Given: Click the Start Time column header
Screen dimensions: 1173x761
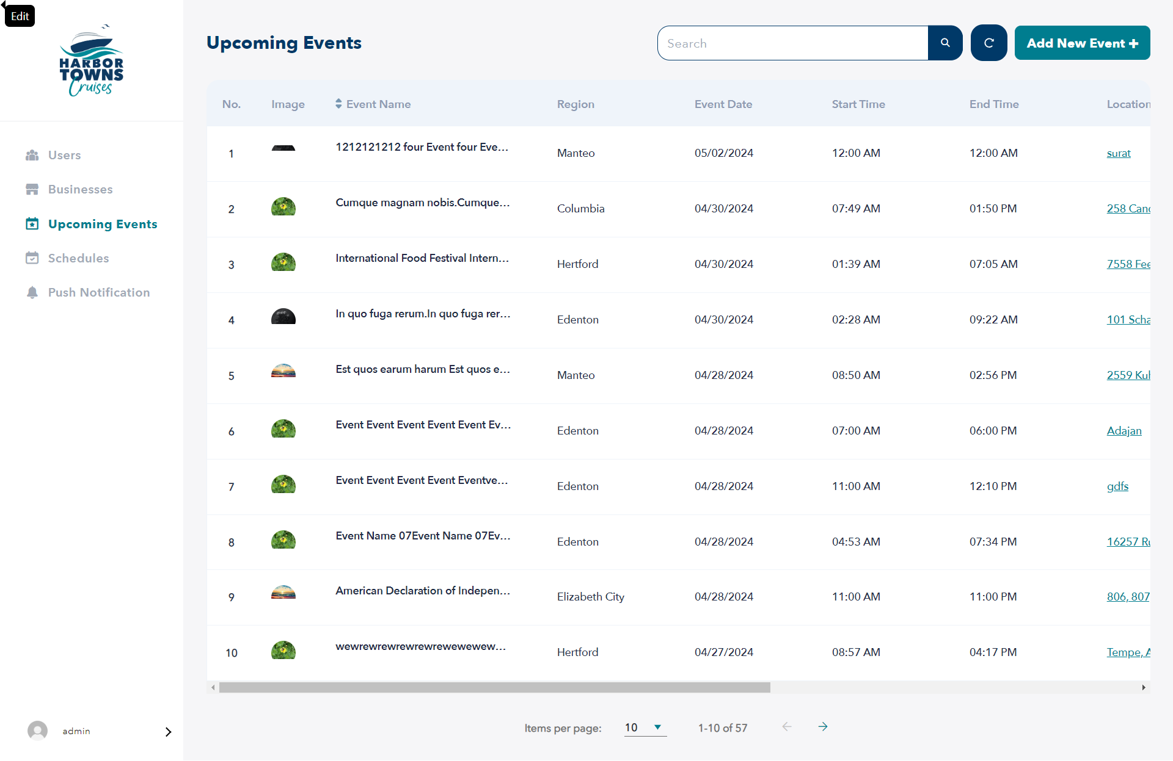Looking at the screenshot, I should click(x=858, y=104).
